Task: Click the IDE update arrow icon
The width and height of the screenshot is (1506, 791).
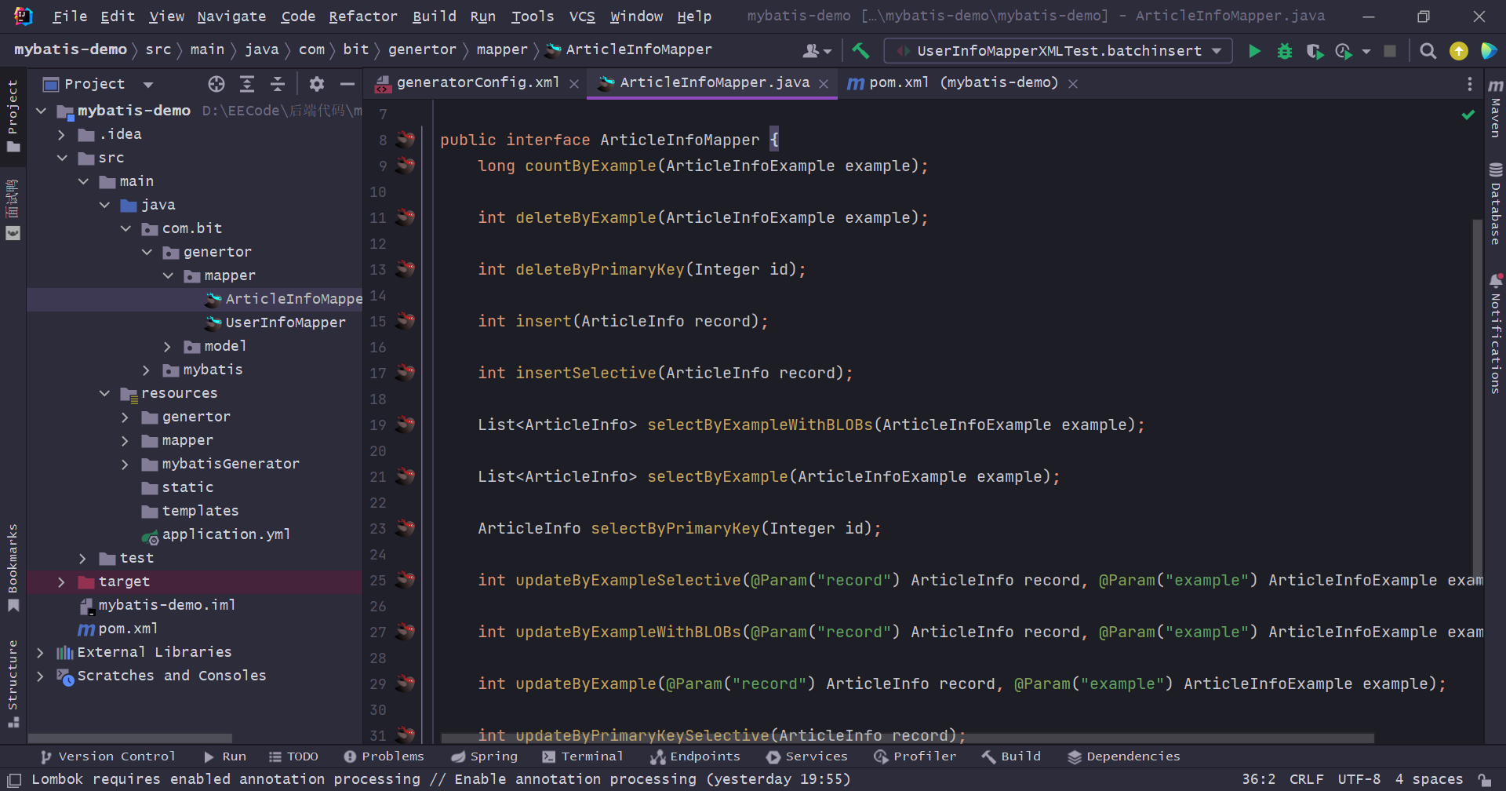Action: click(x=1458, y=51)
